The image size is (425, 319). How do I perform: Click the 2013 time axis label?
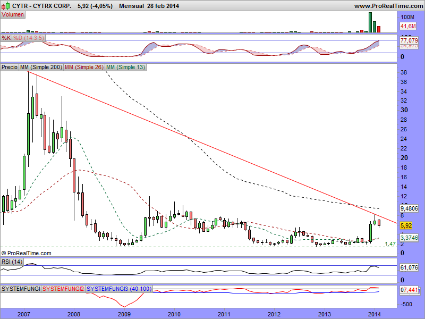pyautogui.click(x=325, y=314)
